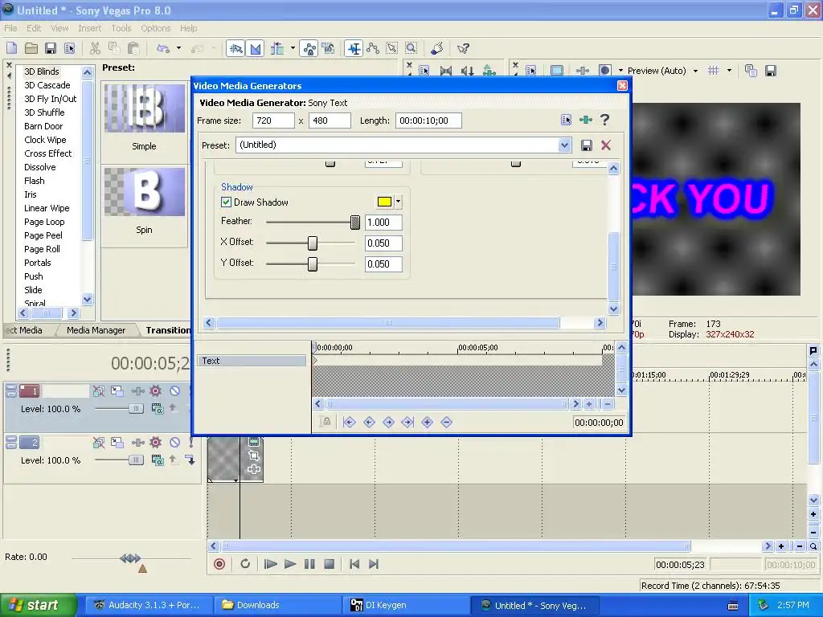Viewport: 823px width, 617px height.
Task: Jump to First Keyframe icon
Action: pos(349,422)
